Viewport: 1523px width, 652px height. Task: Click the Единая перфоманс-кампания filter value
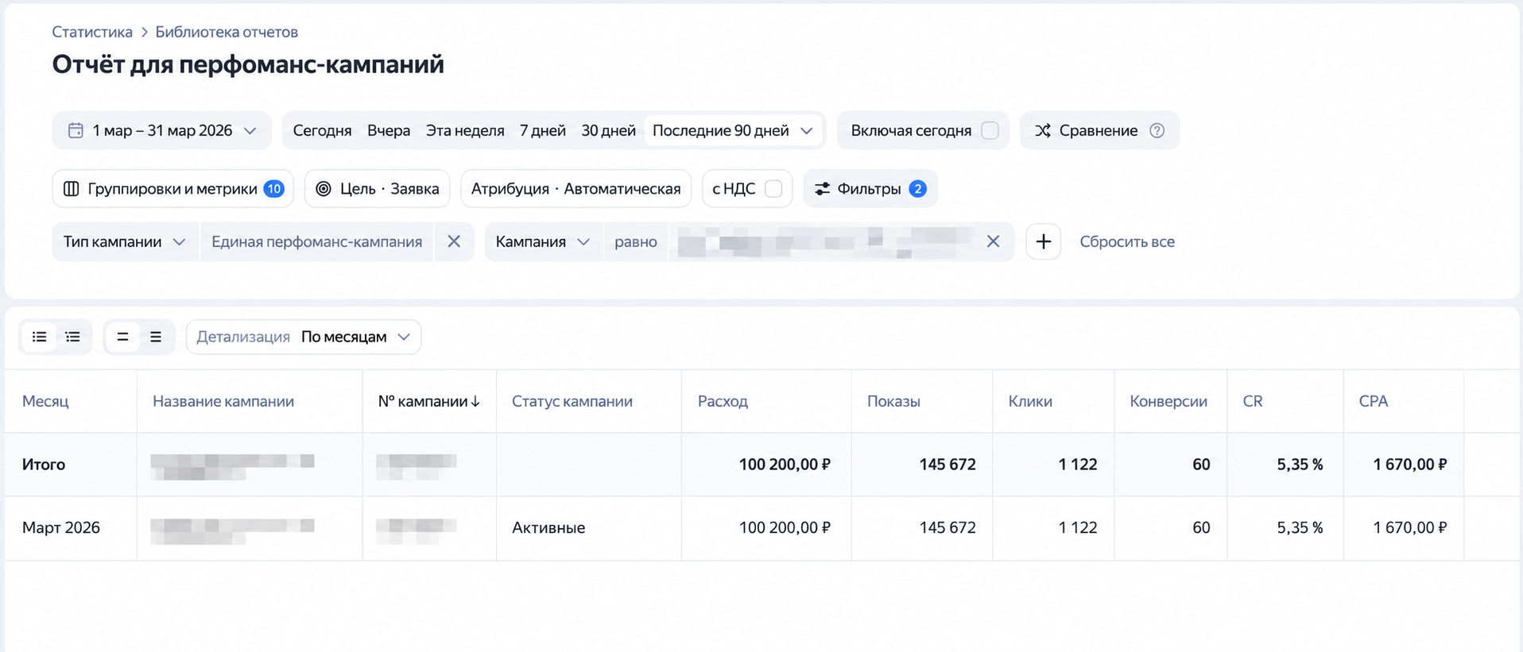[x=316, y=241]
